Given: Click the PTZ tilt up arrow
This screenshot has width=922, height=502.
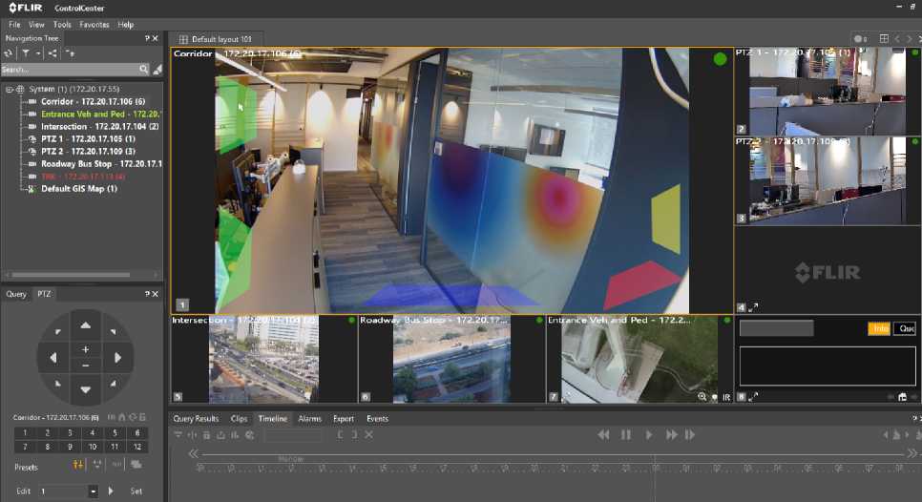Looking at the screenshot, I should [x=86, y=325].
